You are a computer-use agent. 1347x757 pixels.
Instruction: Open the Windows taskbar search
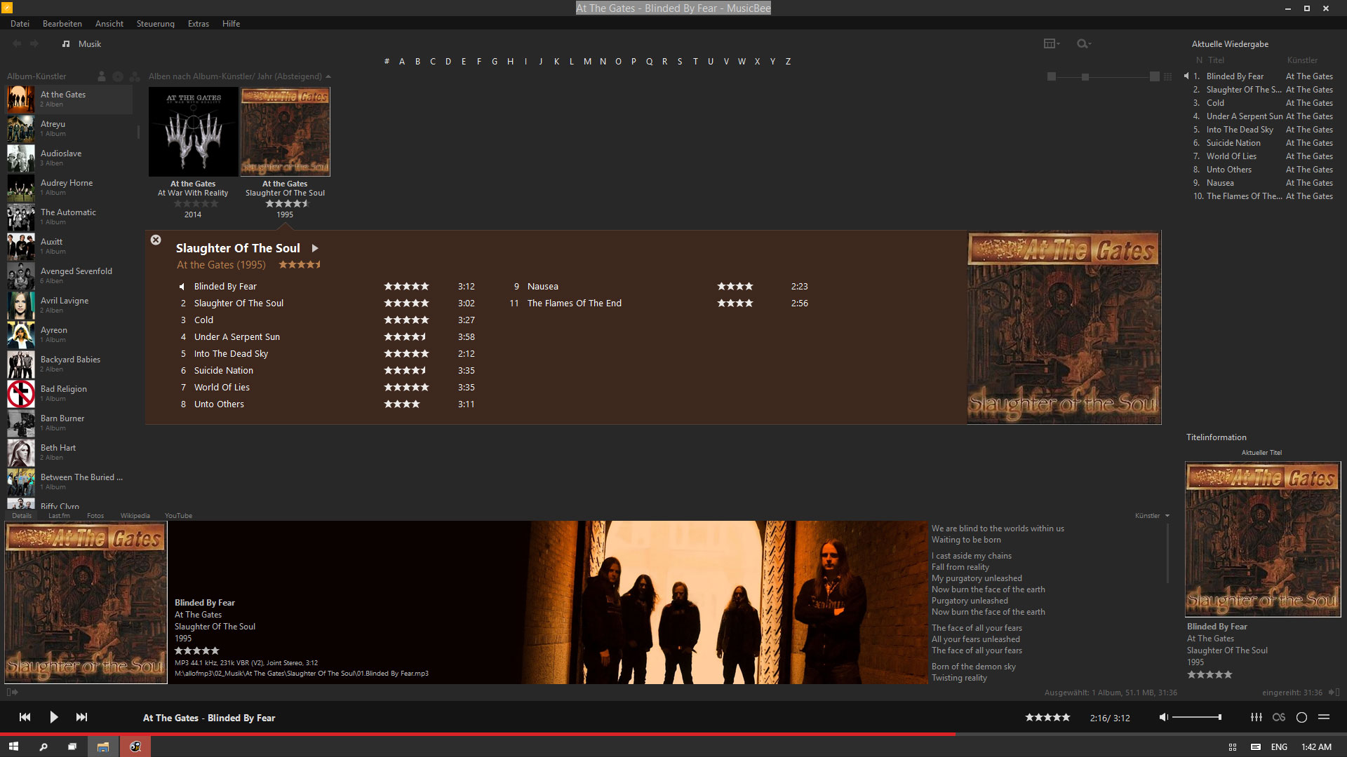[43, 747]
